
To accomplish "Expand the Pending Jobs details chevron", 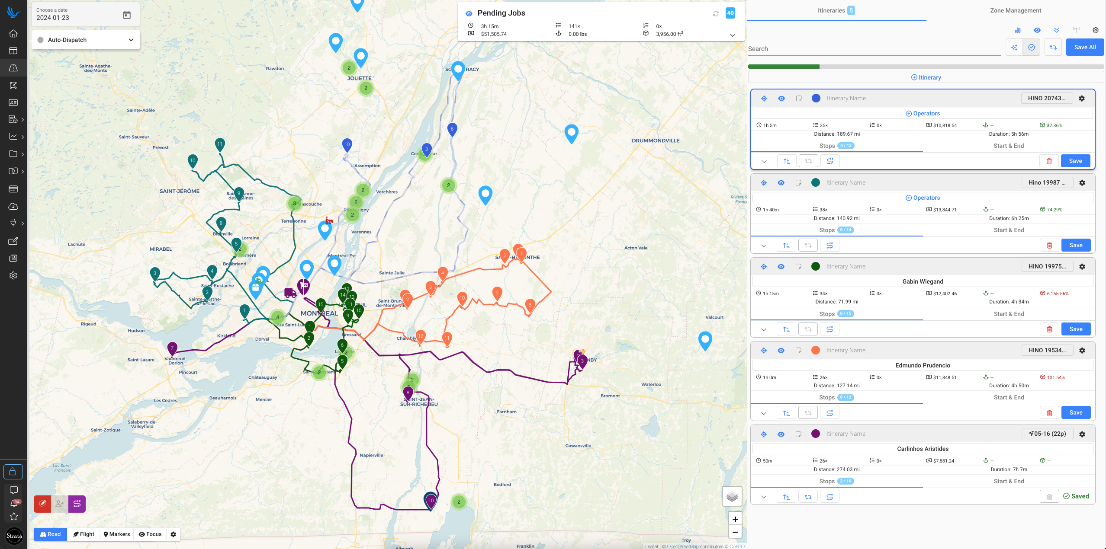I will [x=732, y=35].
